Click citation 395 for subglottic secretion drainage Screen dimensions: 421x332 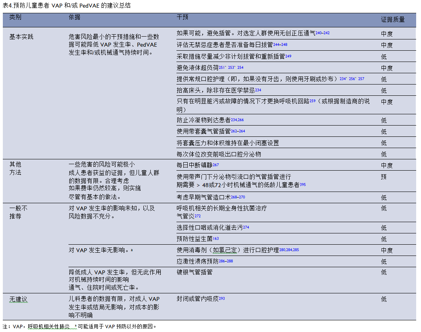click(x=303, y=184)
